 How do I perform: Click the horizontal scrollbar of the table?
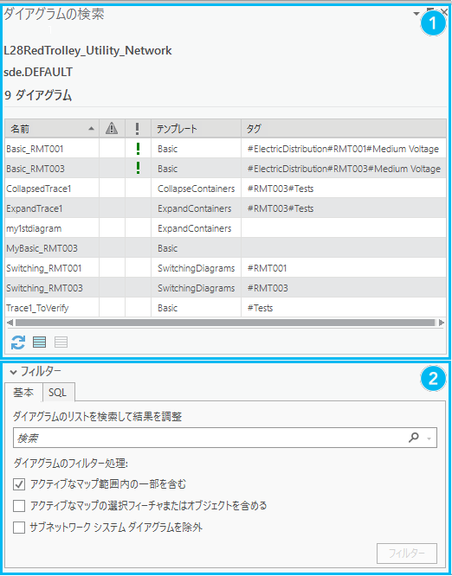click(225, 323)
